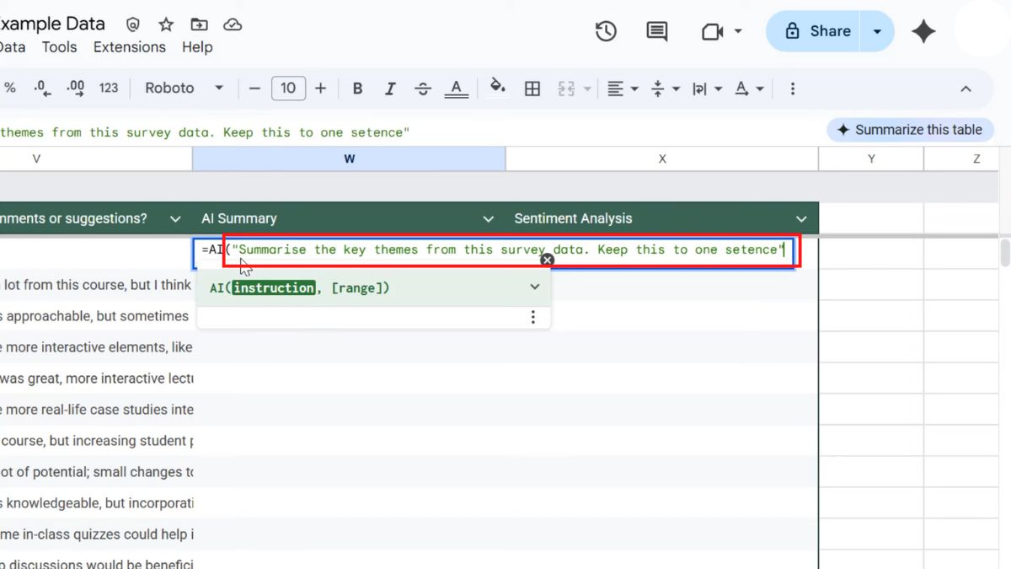The height and width of the screenshot is (569, 1011).
Task: Open formula help more options
Action: tap(532, 317)
